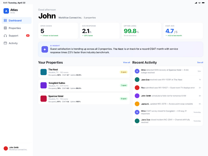Open Songbird Suites property name
Image resolution: width=208 pixels, height=156 pixels.
[57, 83]
